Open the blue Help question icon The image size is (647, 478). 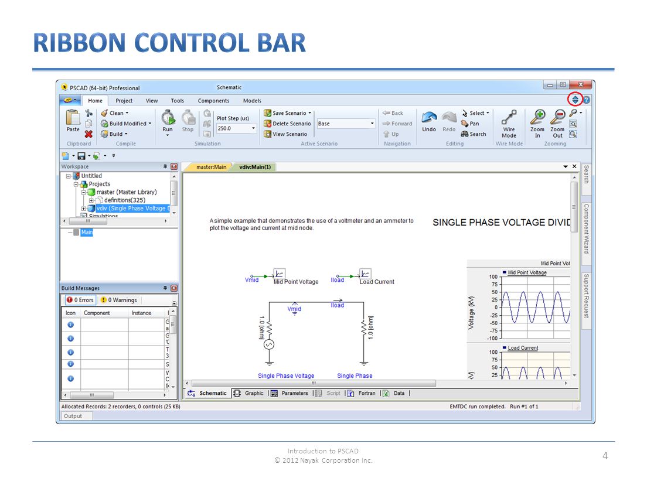[x=586, y=100]
